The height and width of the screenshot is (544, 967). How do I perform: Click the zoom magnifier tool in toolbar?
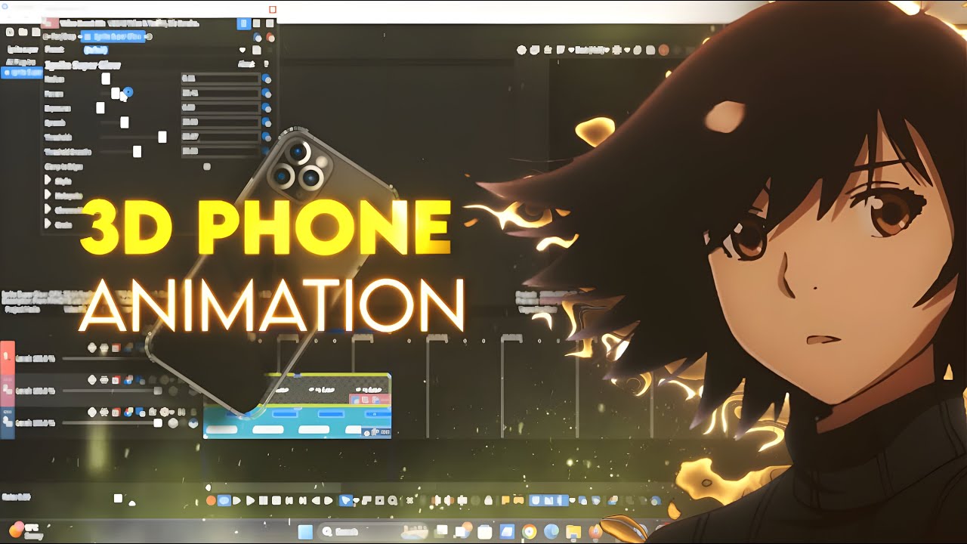391,500
